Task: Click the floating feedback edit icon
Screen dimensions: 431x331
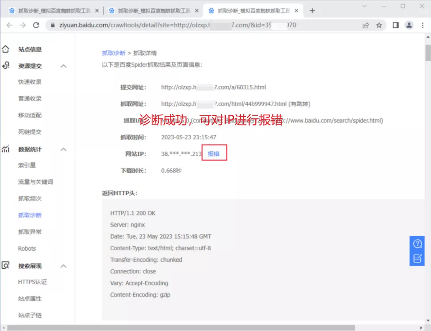Action: (x=417, y=258)
